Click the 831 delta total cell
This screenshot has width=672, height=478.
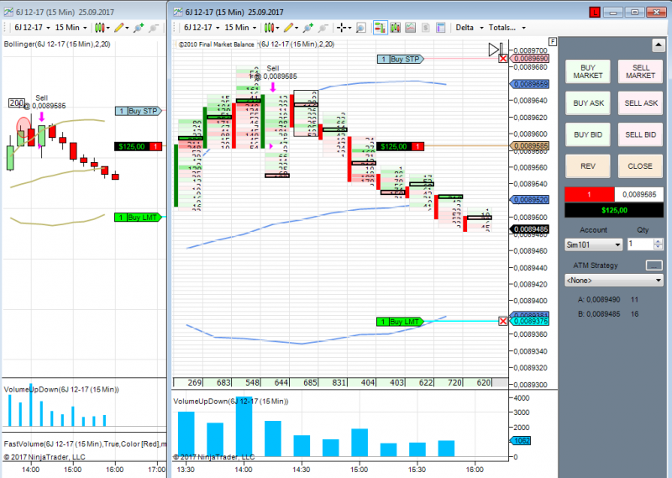coord(333,382)
